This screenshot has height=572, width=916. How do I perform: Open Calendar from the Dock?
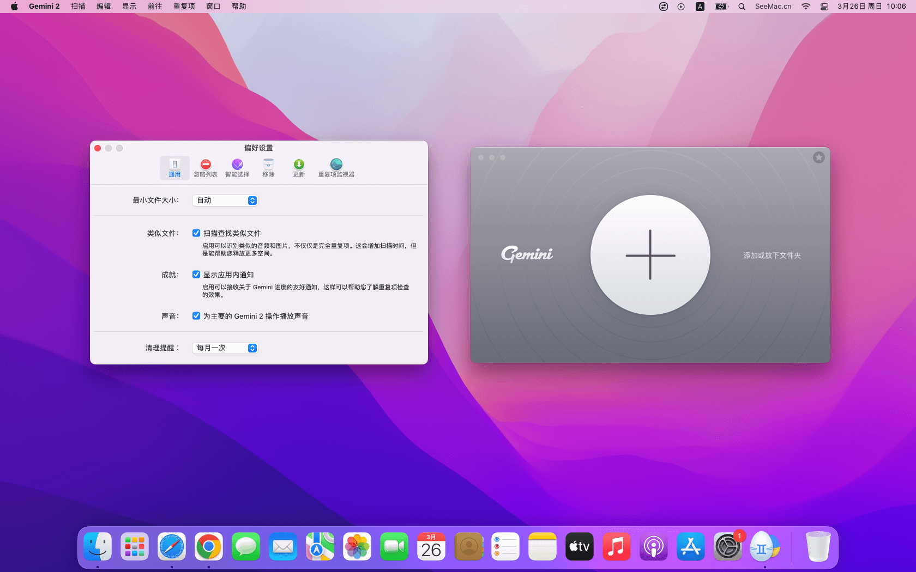pos(431,546)
